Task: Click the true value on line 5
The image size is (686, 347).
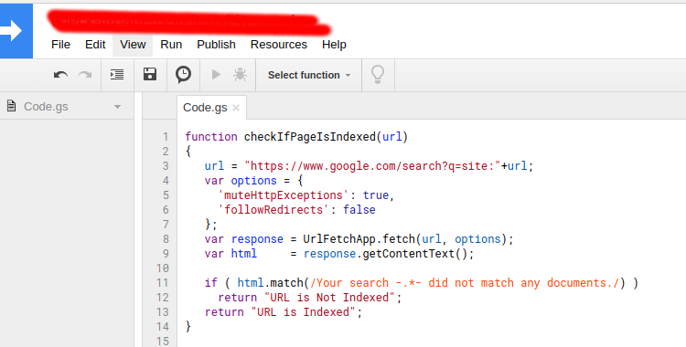Action: 375,195
